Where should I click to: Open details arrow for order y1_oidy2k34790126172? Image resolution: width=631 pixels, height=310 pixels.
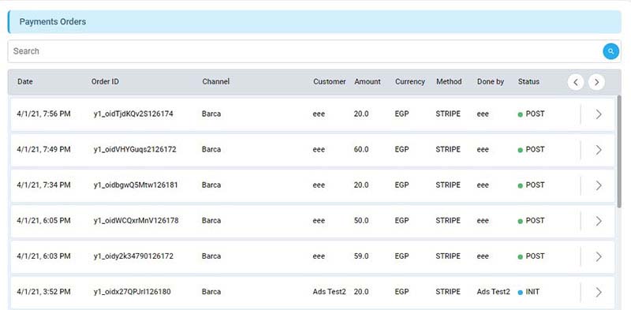pyautogui.click(x=599, y=256)
